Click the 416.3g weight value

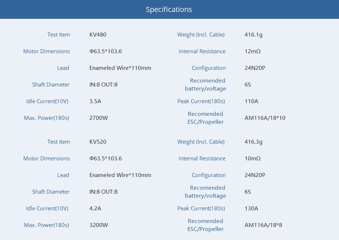pos(253,142)
